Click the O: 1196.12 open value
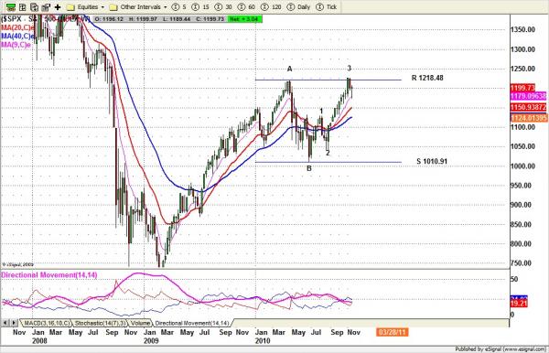Screen dimensions: 549x353 [x=109, y=19]
